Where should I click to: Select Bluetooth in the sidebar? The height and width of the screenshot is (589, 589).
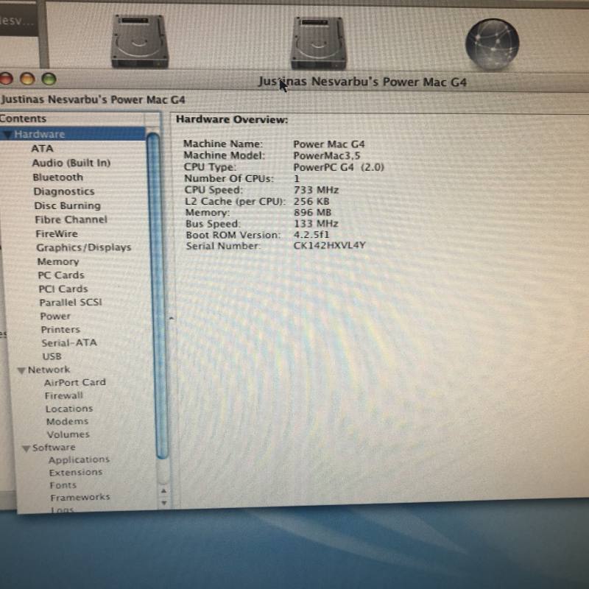pos(58,177)
